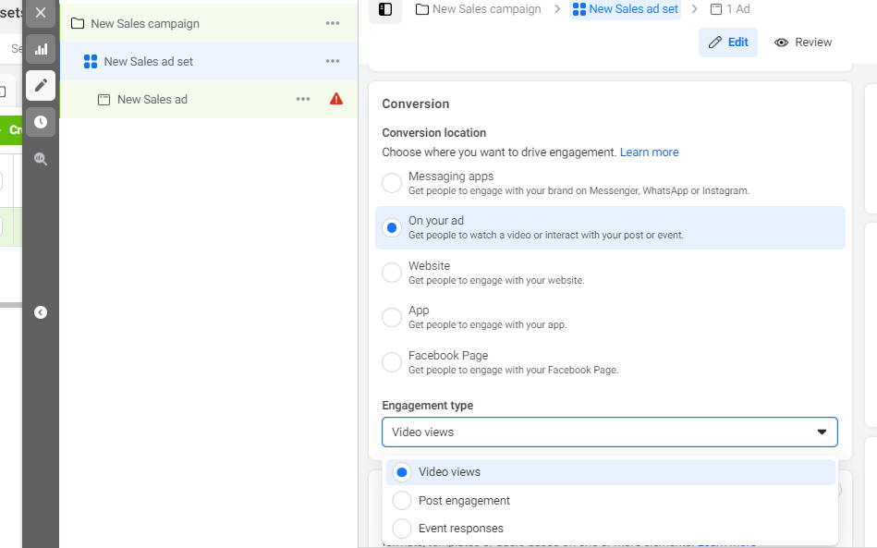The height and width of the screenshot is (548, 877).
Task: Select New Sales campaign in tree
Action: point(145,23)
